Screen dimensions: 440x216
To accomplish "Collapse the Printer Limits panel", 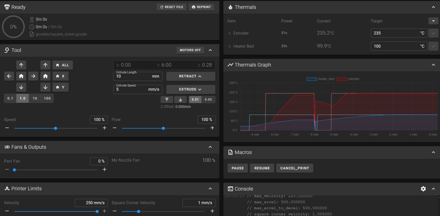I will 210,189.
